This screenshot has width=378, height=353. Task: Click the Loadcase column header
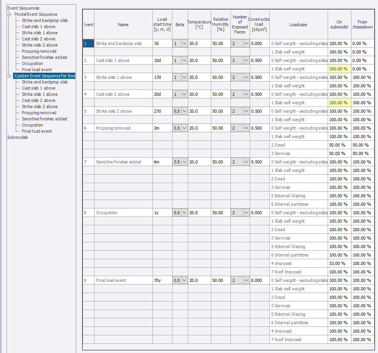298,25
